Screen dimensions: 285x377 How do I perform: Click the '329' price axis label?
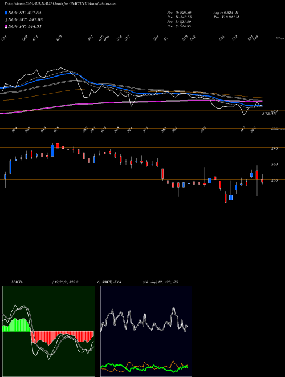[x=274, y=181]
